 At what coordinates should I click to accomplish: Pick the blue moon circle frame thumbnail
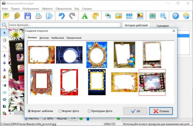69,55
